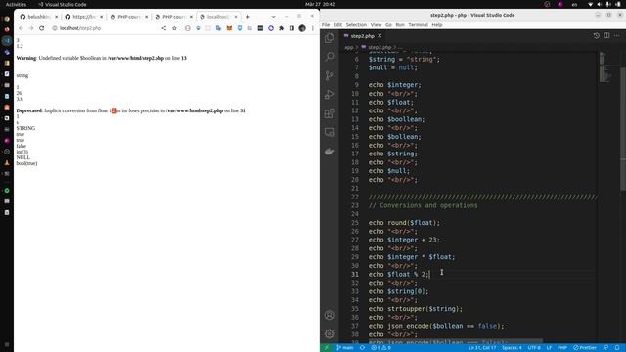Go back in the browser

21,28
